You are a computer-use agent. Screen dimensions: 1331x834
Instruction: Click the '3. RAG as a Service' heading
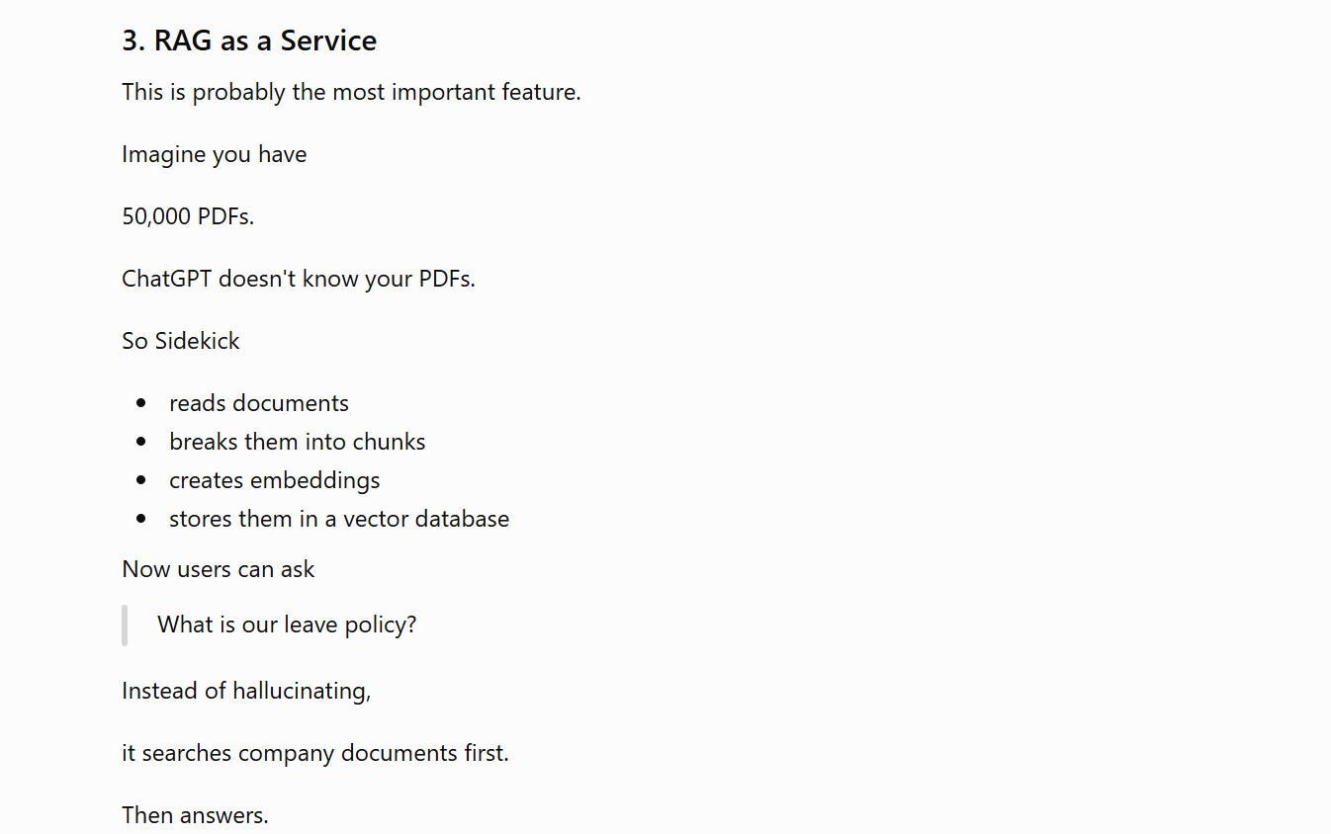[249, 41]
